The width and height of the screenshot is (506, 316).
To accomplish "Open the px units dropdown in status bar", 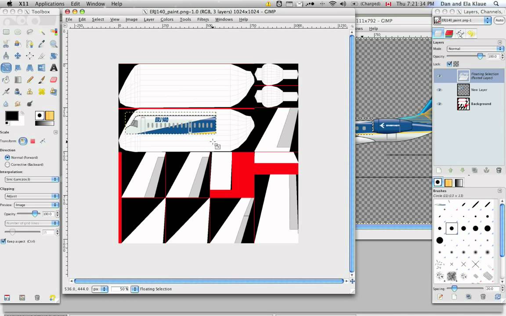I will (100, 289).
